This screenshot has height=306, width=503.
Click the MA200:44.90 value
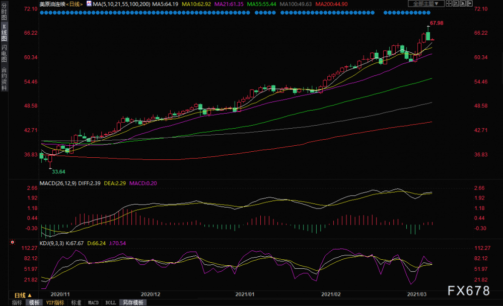331,4
